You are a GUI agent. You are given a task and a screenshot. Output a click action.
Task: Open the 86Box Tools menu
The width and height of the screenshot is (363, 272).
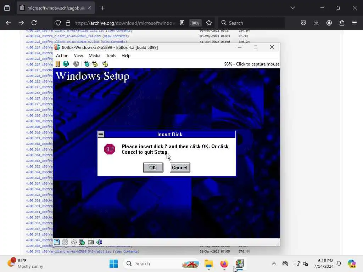[111, 56]
